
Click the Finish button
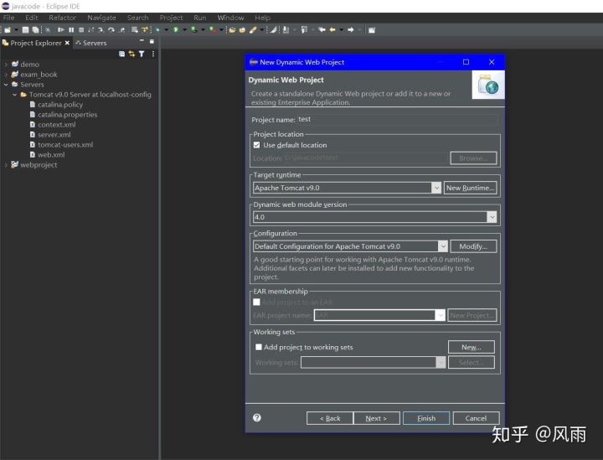(x=426, y=418)
